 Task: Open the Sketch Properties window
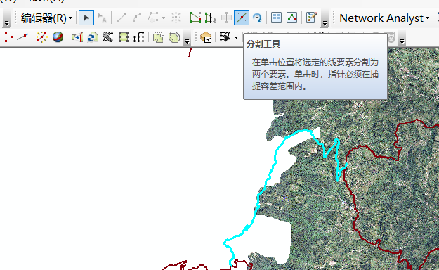(x=291, y=18)
